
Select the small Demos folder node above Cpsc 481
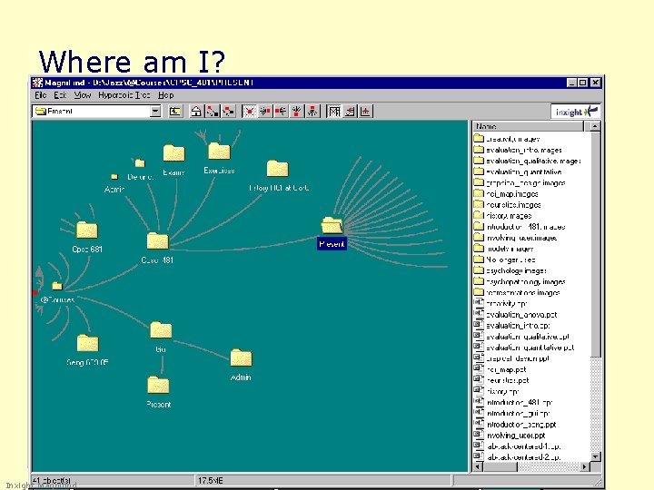click(140, 170)
